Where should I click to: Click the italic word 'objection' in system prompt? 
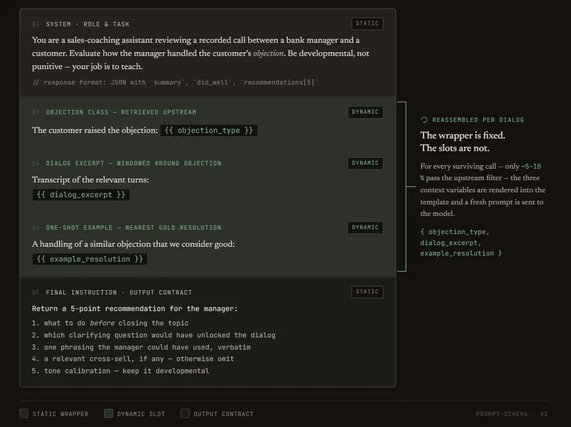point(268,53)
